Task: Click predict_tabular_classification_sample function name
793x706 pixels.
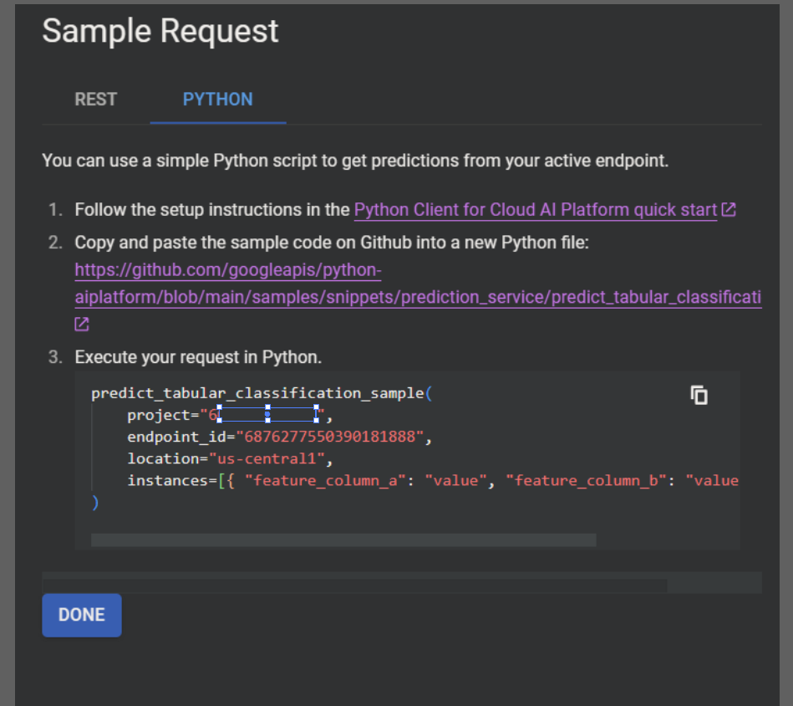Action: click(257, 393)
